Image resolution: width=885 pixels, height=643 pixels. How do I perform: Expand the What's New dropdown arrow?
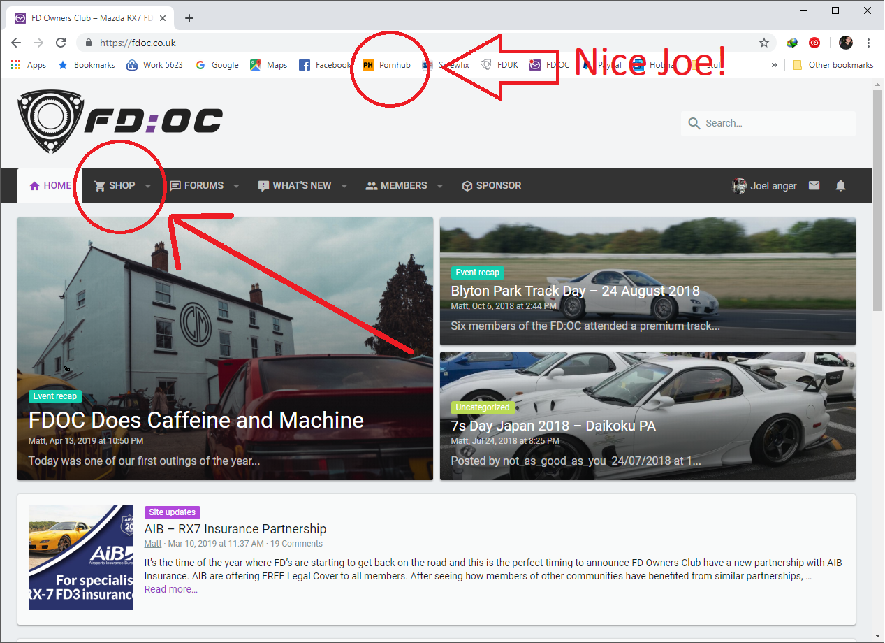344,186
